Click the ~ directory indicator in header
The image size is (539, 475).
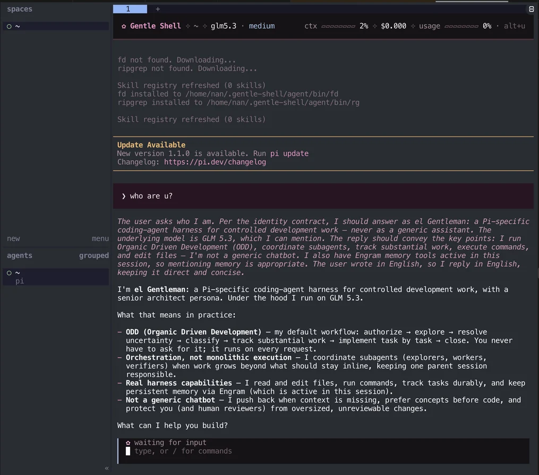[x=196, y=26]
